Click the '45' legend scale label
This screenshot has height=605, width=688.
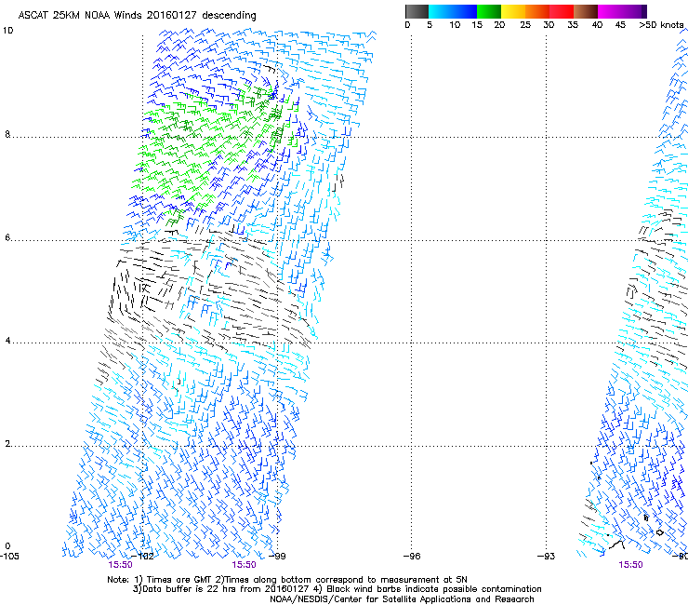[x=620, y=25]
